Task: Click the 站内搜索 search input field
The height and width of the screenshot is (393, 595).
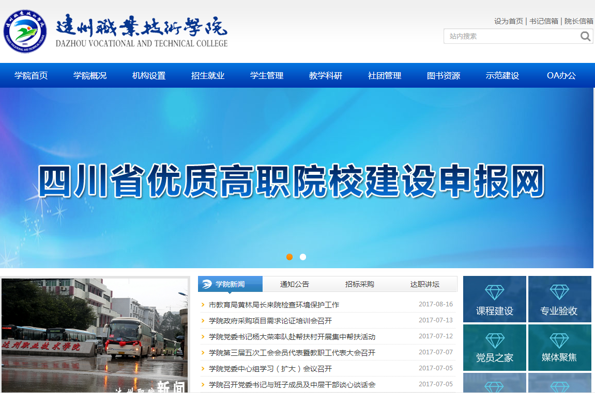Action: 509,36
